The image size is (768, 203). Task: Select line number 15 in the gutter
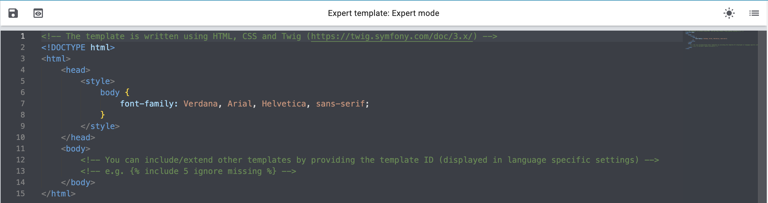pos(21,194)
